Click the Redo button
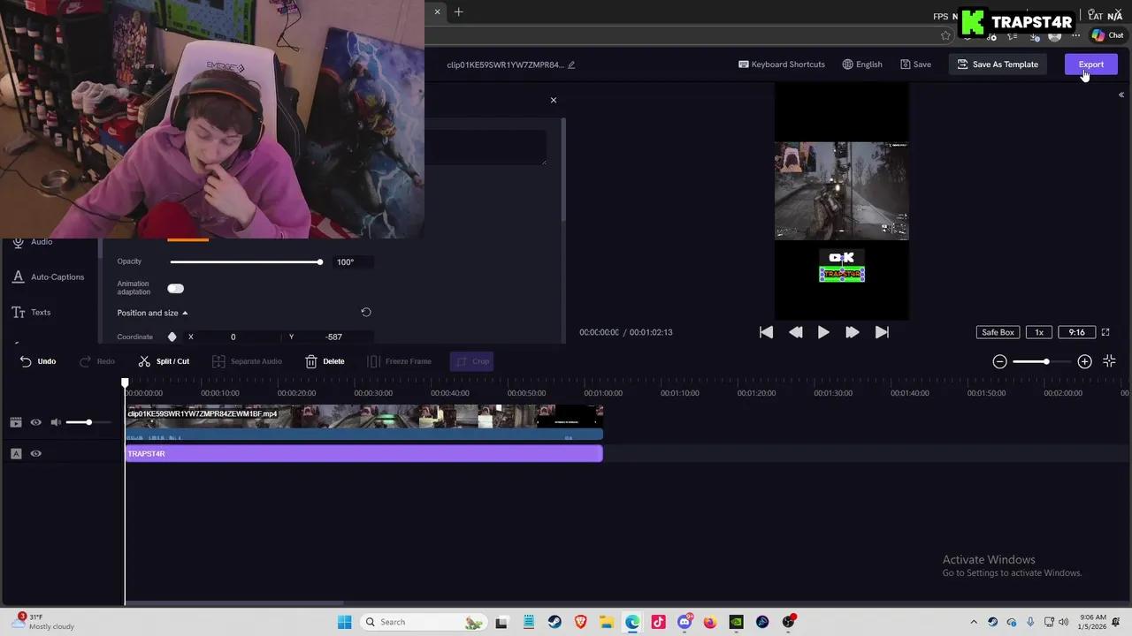Viewport: 1132px width, 636px height. point(97,361)
